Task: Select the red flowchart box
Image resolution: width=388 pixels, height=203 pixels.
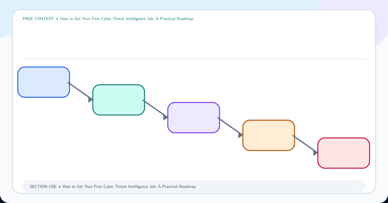Action: point(344,153)
